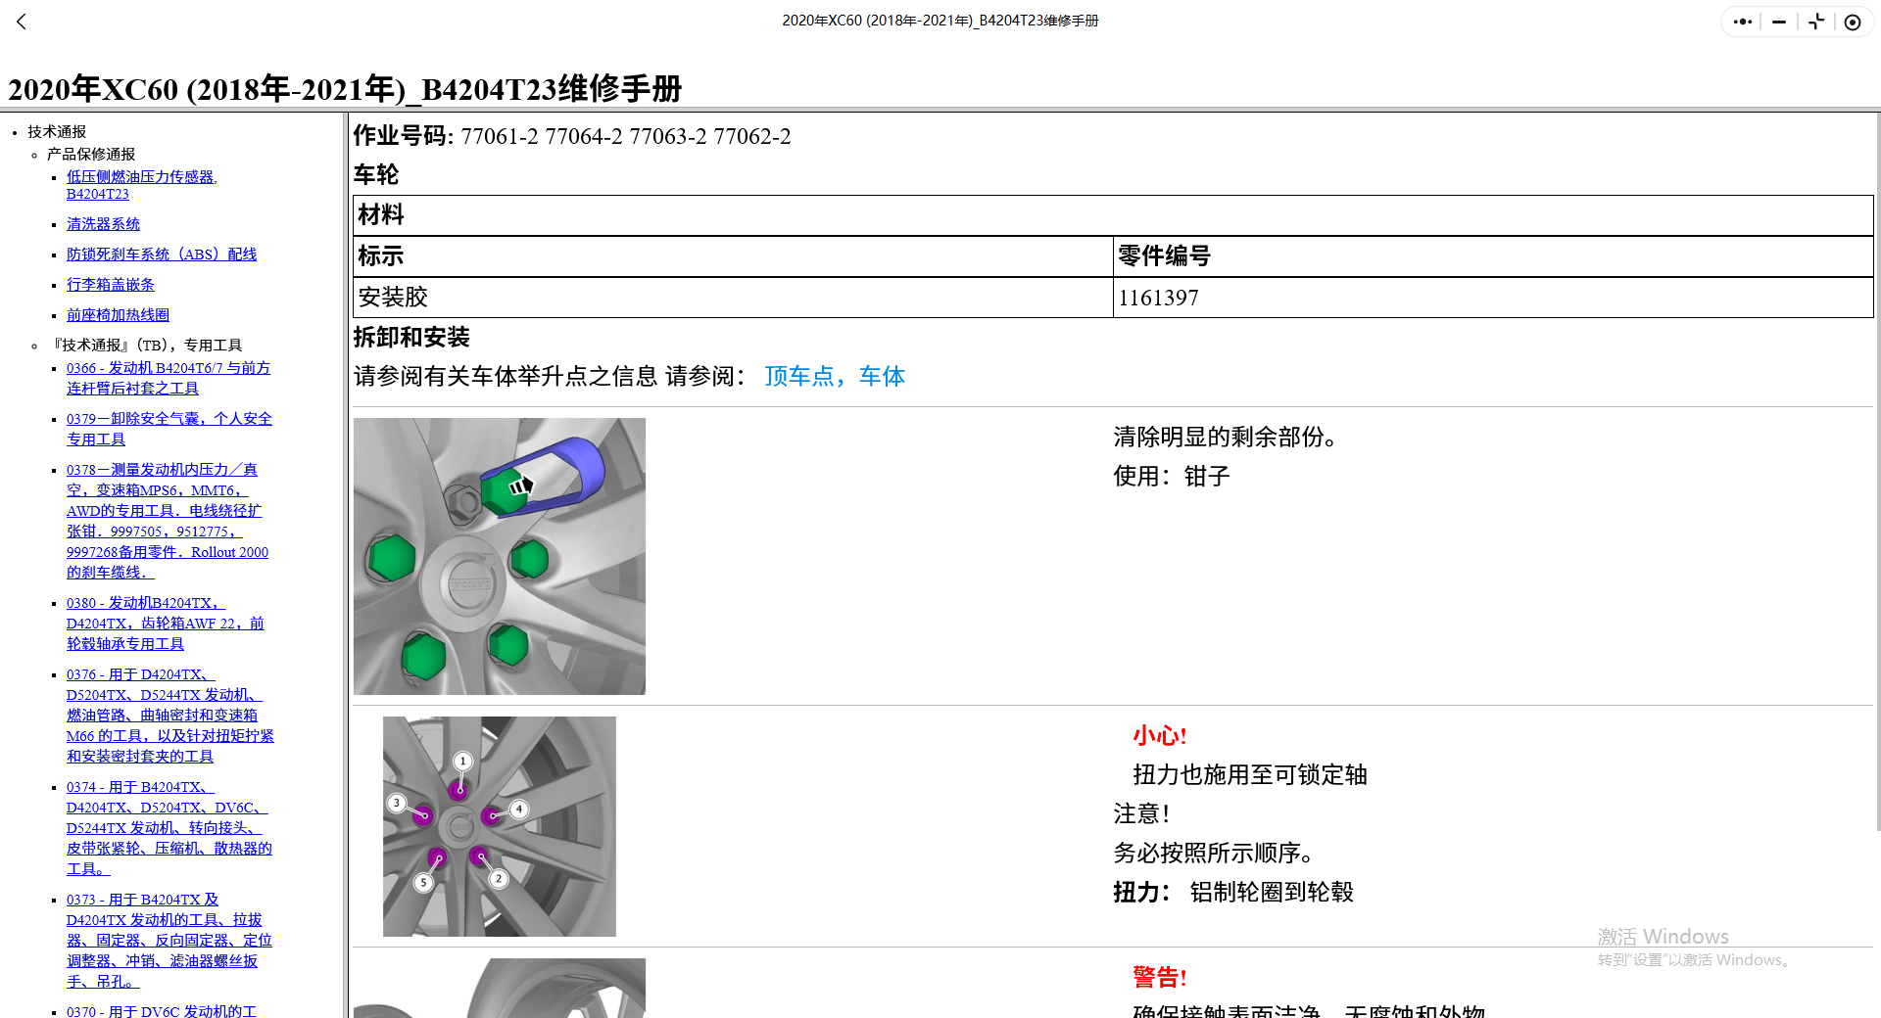Click the collapse/shrink window icon
The height and width of the screenshot is (1018, 1881).
1816,22
